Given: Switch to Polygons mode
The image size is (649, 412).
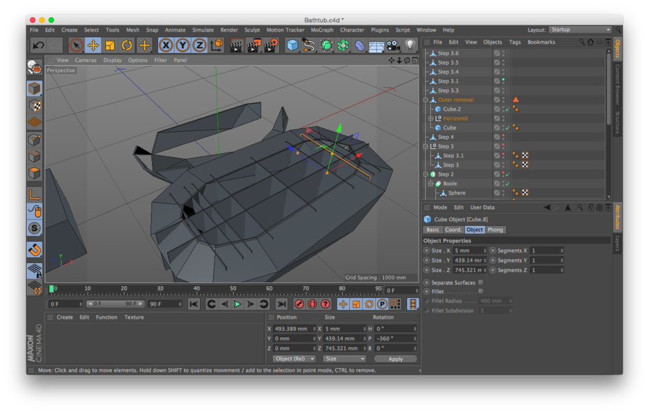Looking at the screenshot, I should pyautogui.click(x=35, y=173).
